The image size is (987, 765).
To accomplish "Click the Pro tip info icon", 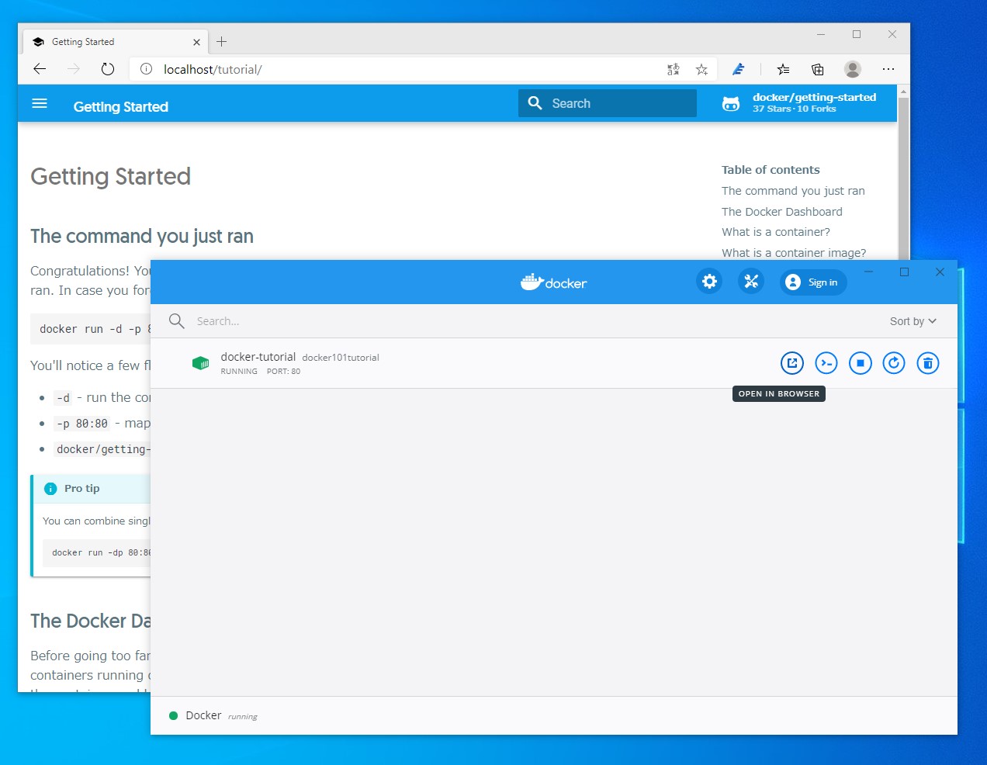I will 50,489.
